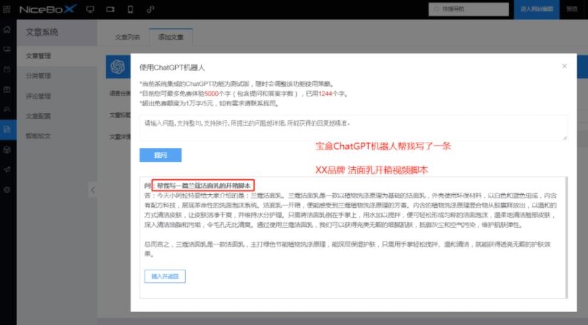Focus the question input textarea
This screenshot has height=325, width=588.
pyautogui.click(x=354, y=128)
